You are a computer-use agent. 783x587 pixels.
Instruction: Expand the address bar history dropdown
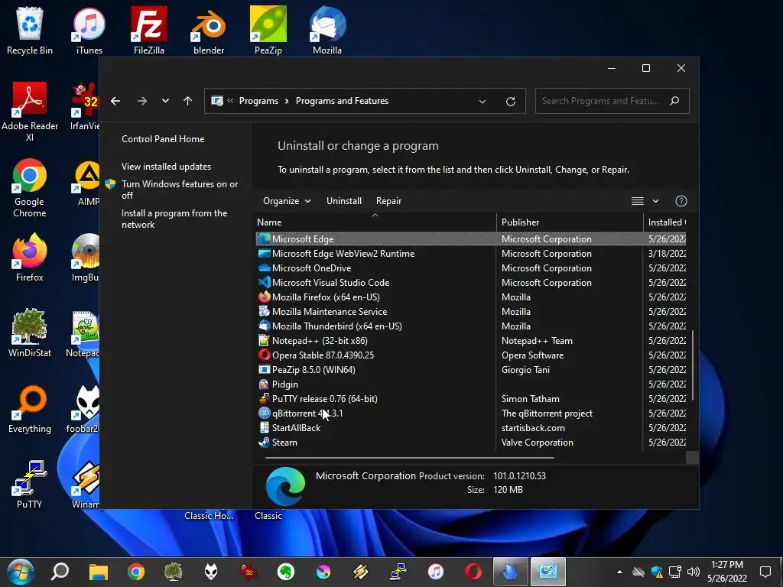pos(482,102)
